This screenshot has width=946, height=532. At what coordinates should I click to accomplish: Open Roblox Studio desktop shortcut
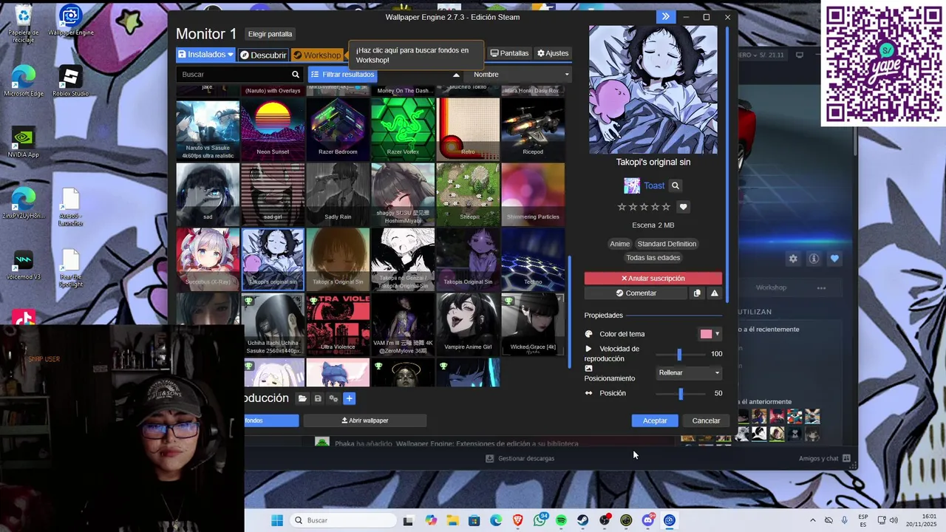[70, 81]
